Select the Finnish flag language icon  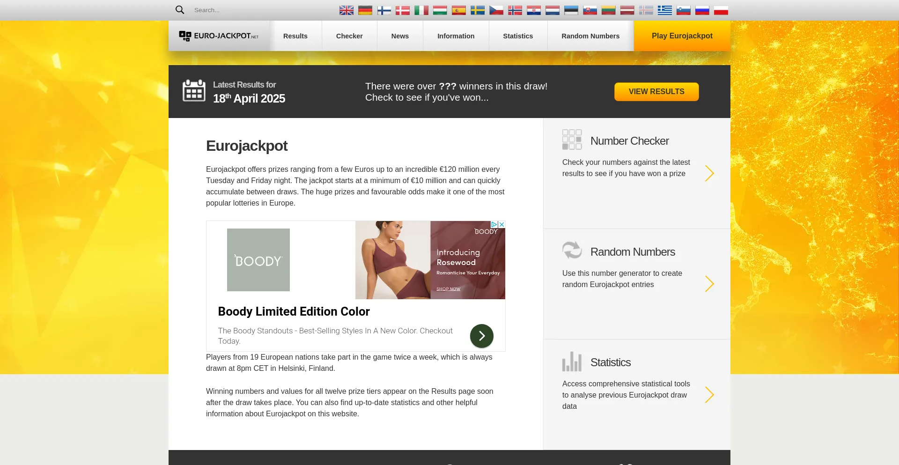(384, 9)
